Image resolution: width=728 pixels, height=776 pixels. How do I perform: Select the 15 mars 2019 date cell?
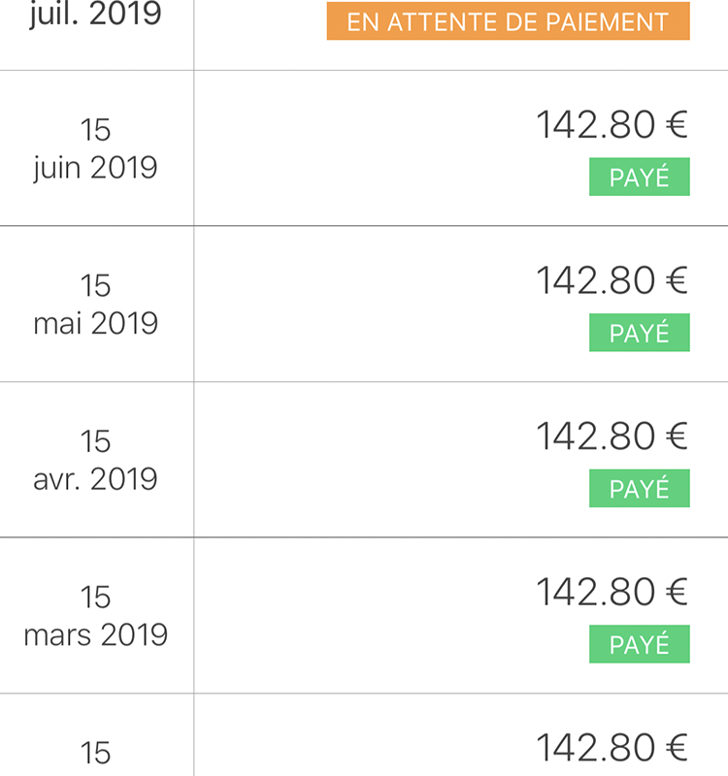pos(95,616)
